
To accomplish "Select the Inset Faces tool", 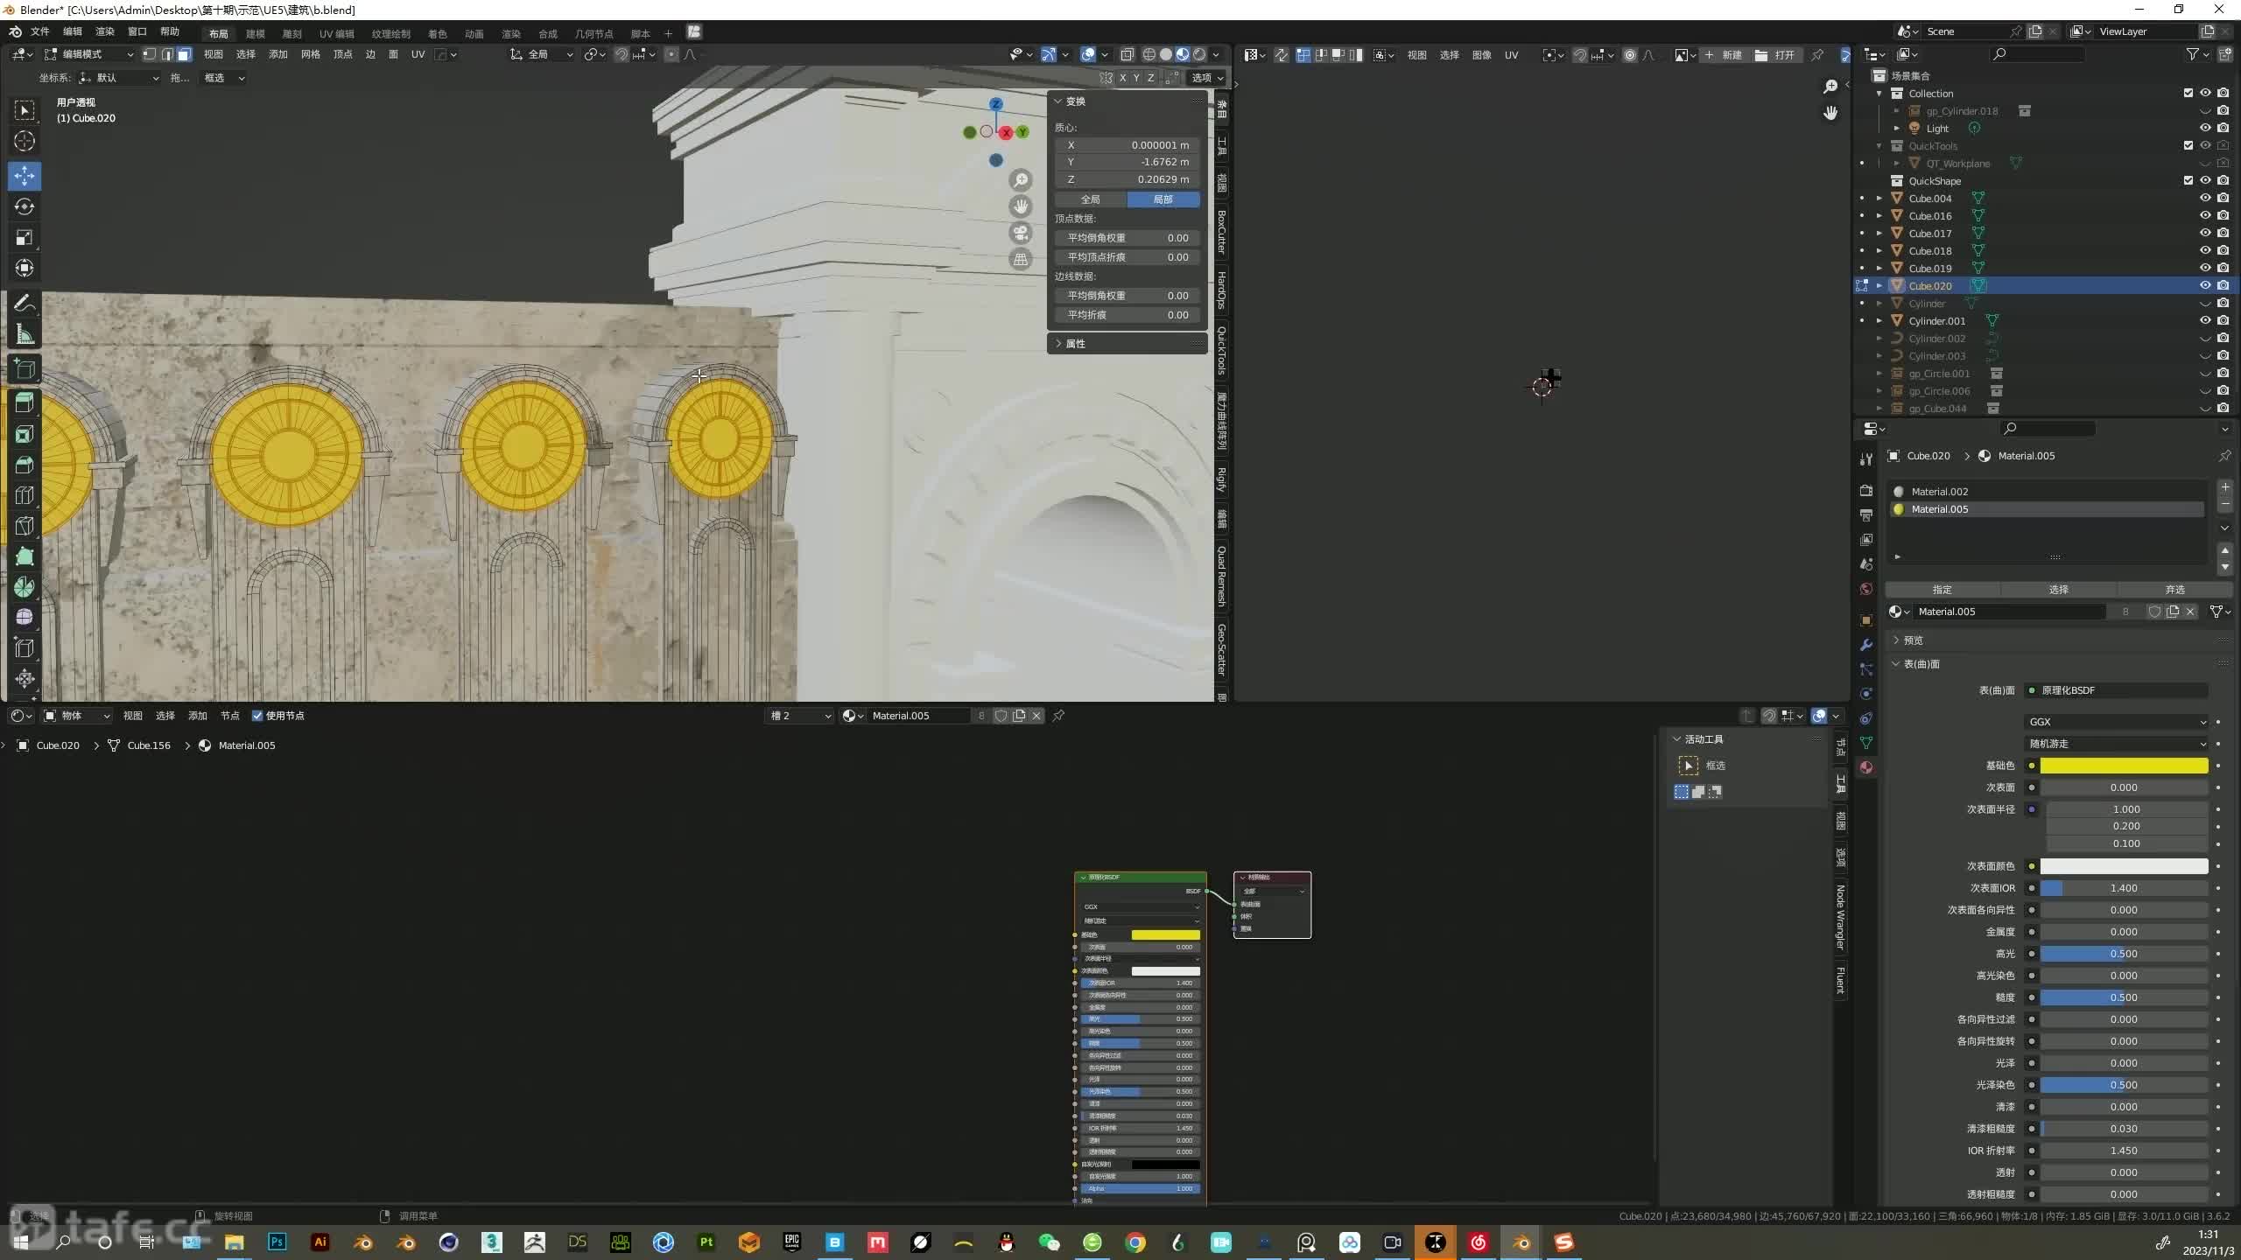I will click(x=25, y=434).
